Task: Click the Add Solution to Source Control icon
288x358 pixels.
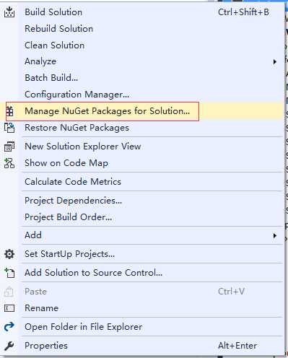Action: pos(9,273)
